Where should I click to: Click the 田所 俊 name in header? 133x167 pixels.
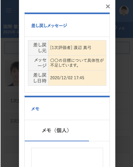click(x=11, y=27)
